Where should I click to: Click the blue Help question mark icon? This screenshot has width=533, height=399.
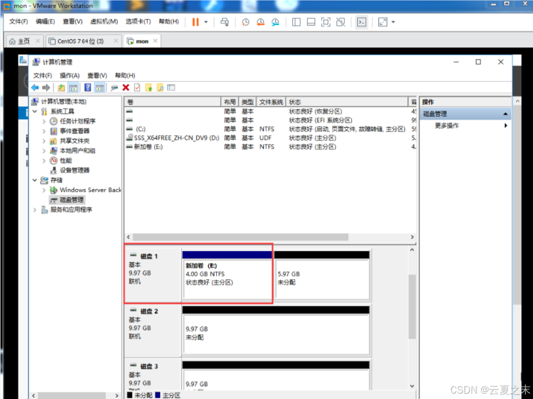[88, 88]
